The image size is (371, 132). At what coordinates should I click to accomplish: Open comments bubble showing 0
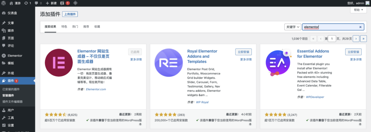coord(38,3)
